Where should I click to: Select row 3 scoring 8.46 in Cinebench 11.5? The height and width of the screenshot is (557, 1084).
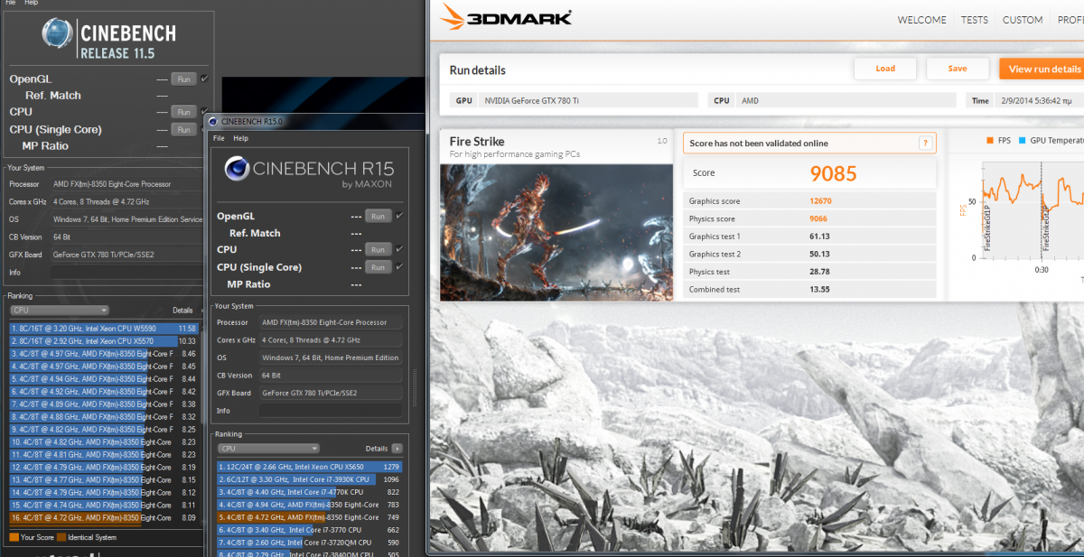[x=104, y=354]
